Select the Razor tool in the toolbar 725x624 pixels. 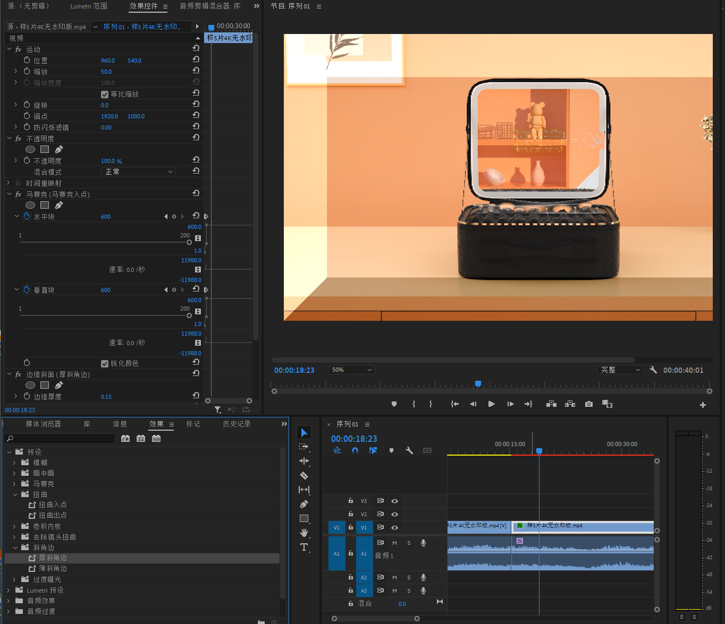[304, 475]
